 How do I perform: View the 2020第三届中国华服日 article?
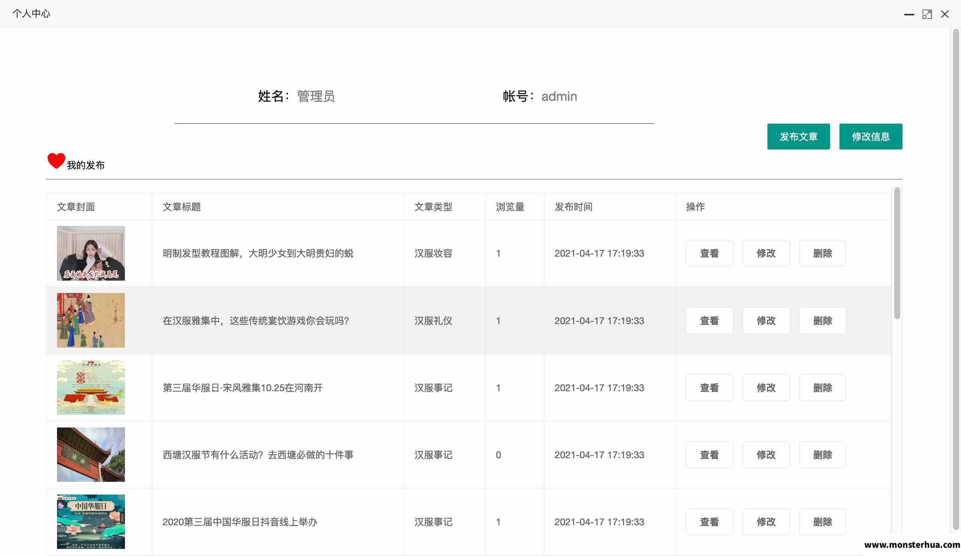(709, 522)
